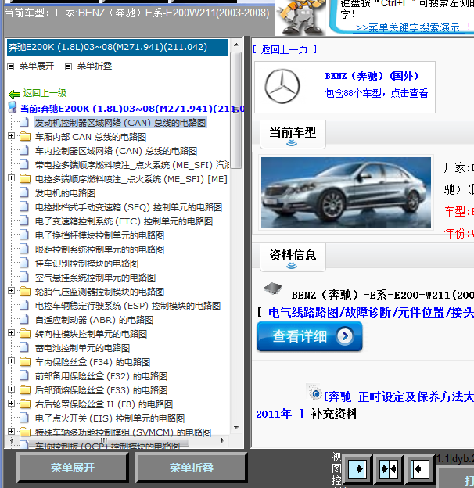The image size is (474, 488).
Task: Expand 转向柱模块控制单元的电路图 node
Action: [11, 333]
